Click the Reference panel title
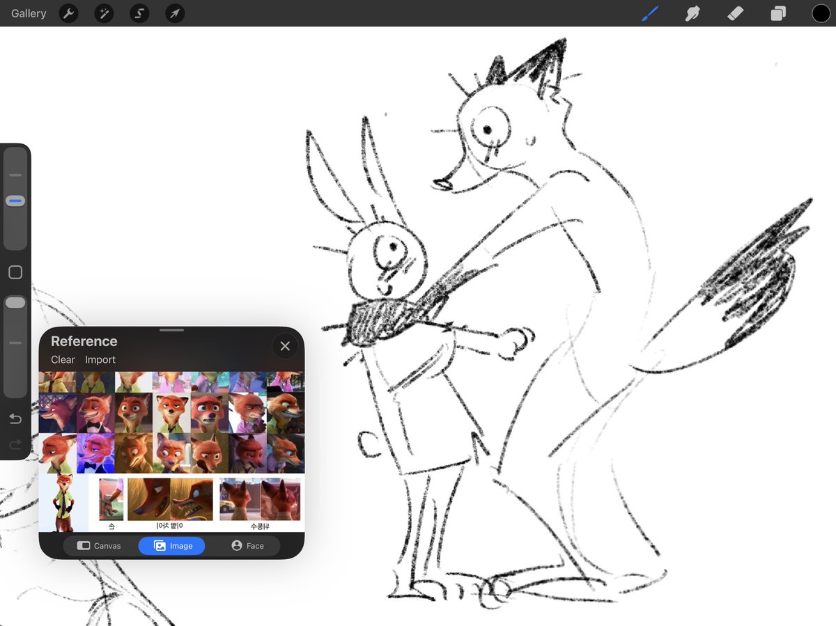 [84, 341]
